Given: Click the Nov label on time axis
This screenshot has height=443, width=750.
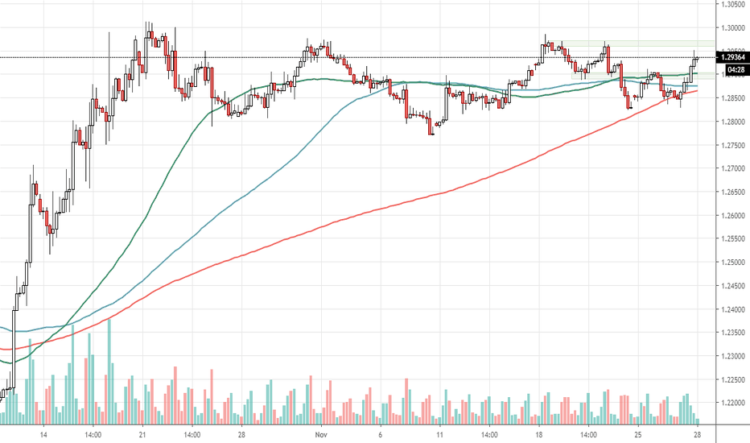Looking at the screenshot, I should [x=321, y=433].
